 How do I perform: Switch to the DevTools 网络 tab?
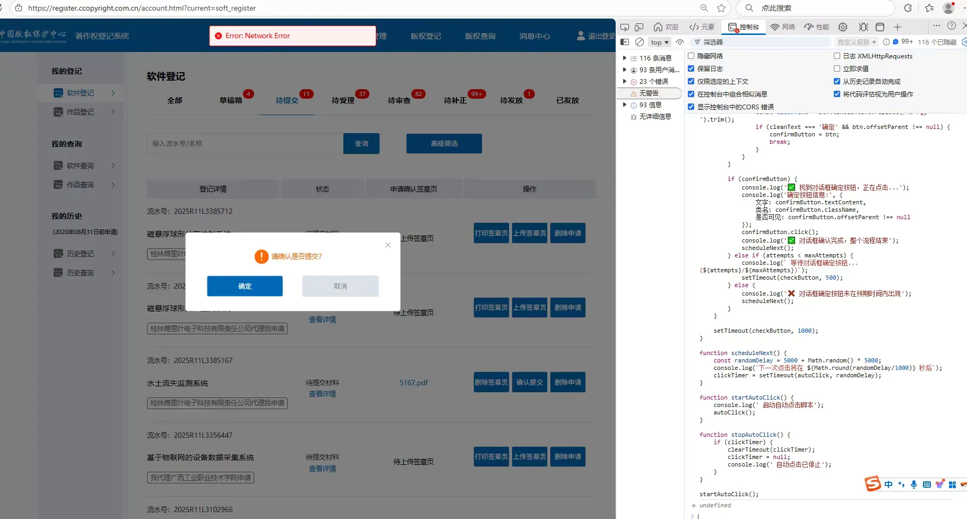pyautogui.click(x=782, y=27)
